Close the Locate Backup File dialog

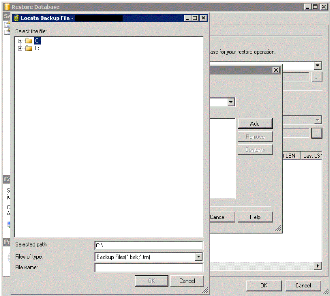click(204, 18)
